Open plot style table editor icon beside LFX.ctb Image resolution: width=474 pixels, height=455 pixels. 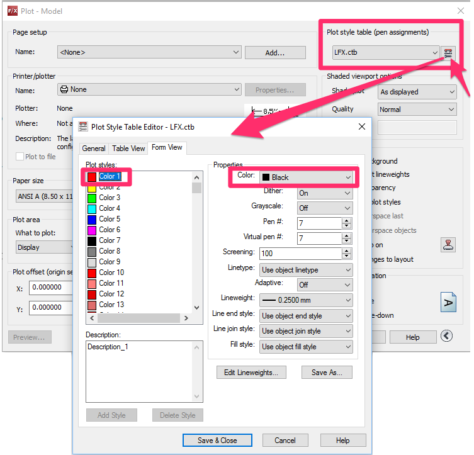(x=448, y=53)
